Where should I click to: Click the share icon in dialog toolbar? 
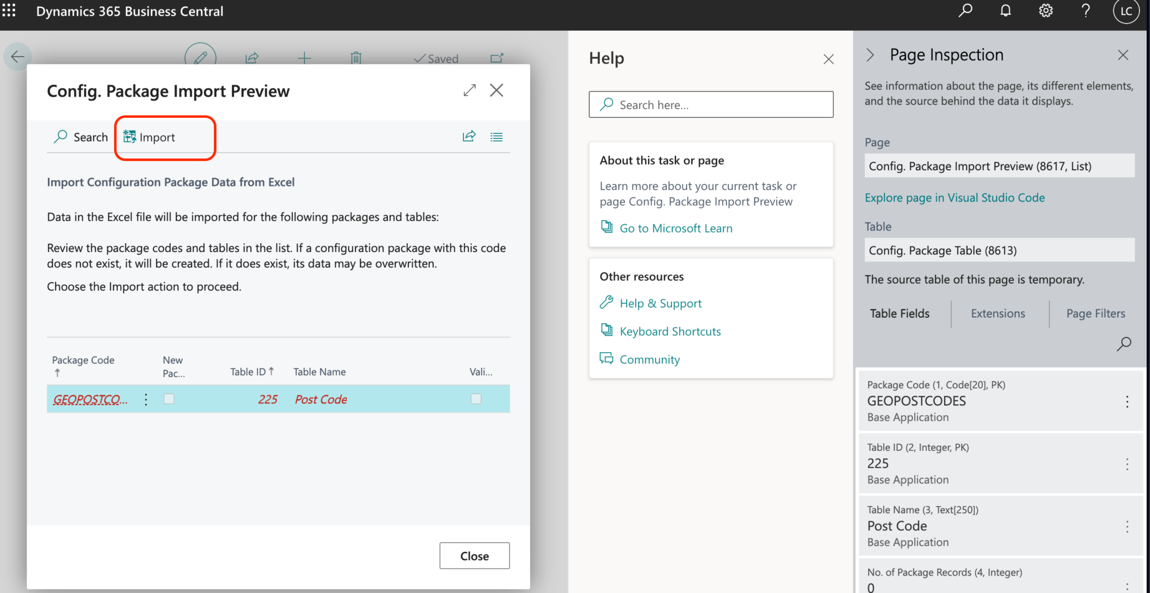point(469,136)
